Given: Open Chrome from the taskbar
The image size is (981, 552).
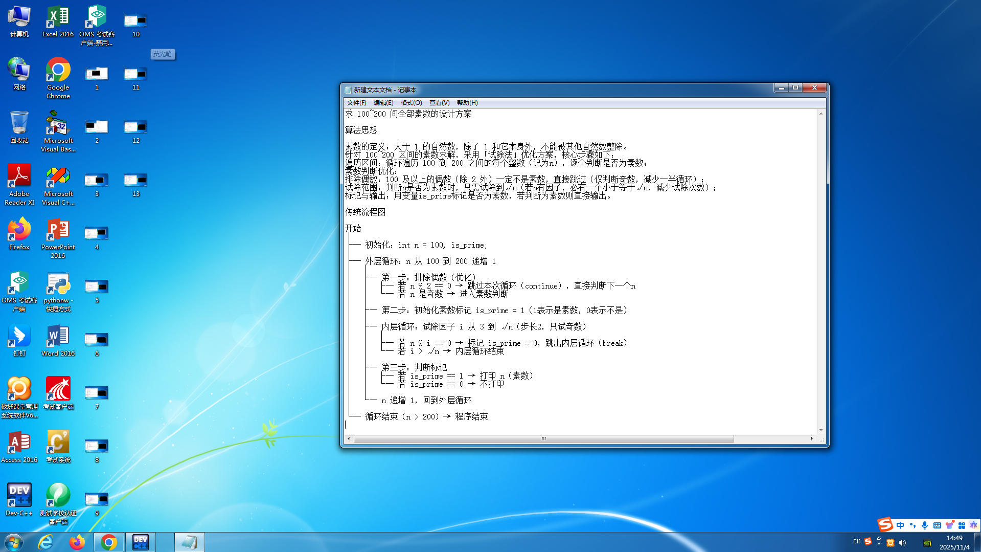Looking at the screenshot, I should tap(108, 542).
